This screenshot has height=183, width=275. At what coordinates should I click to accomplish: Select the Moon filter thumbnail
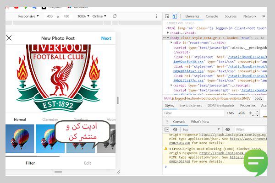click(x=106, y=139)
